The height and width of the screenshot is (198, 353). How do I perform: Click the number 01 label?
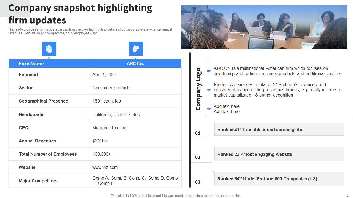(198, 133)
